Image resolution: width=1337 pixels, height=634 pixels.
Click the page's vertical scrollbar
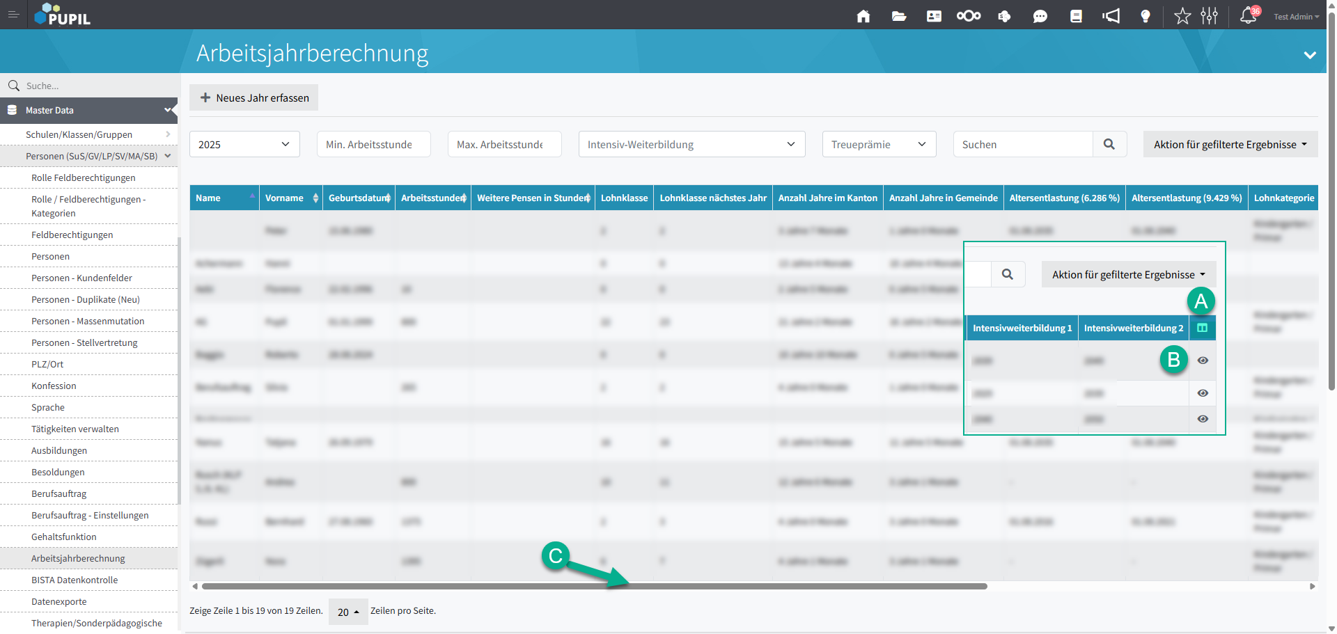point(1331,200)
